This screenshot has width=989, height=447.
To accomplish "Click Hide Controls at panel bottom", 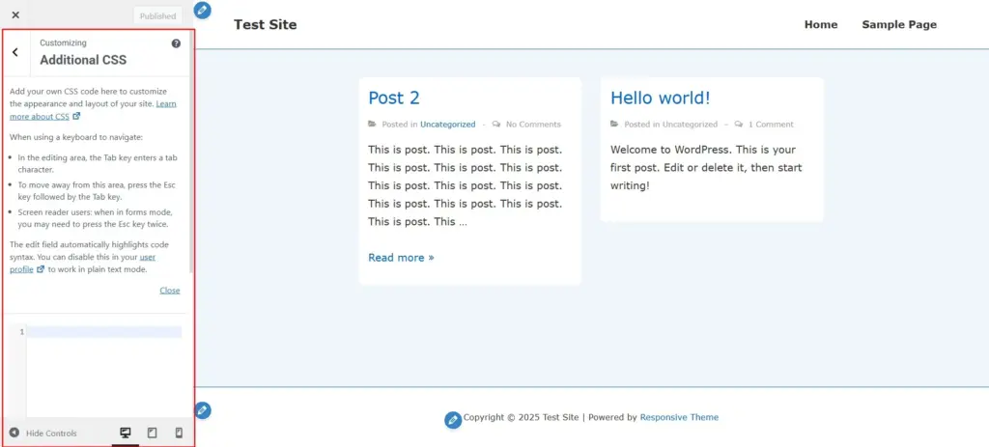I will coord(42,433).
